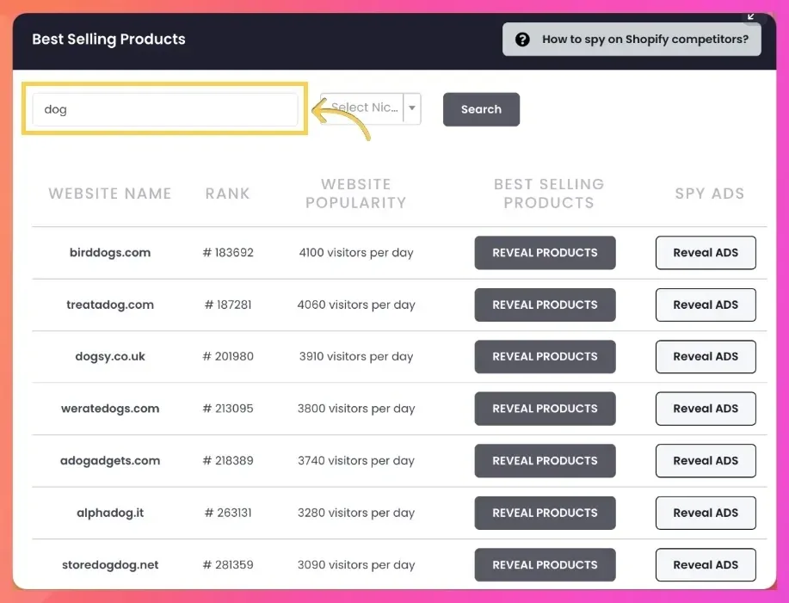Click '3280 visitors per day' cell

click(356, 513)
